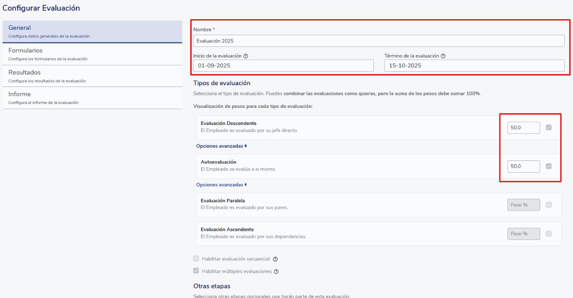
Task: Check Habilitar evaluación secuencial option
Action: 196,259
